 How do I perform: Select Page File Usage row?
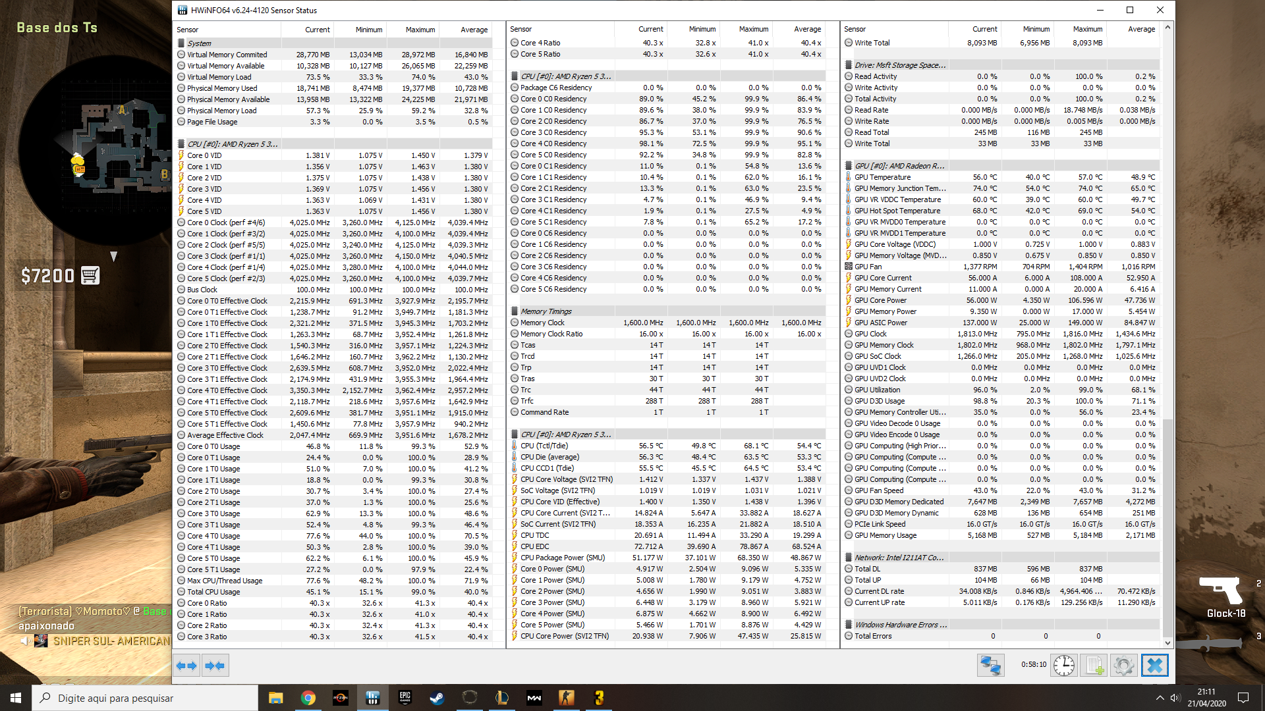click(x=333, y=122)
